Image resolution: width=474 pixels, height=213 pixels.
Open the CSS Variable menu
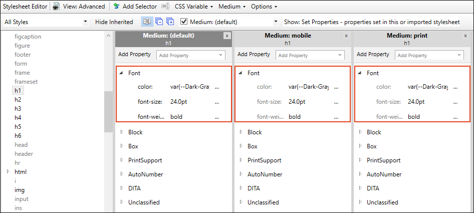(194, 7)
